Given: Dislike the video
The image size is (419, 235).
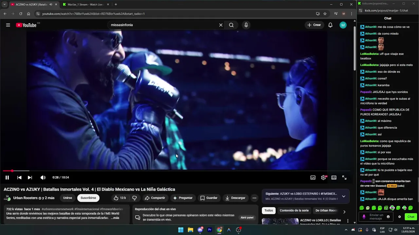Looking at the screenshot, I should point(135,198).
